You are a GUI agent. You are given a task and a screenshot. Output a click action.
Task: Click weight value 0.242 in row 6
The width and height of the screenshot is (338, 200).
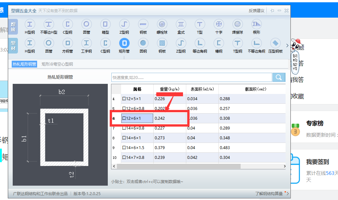click(x=160, y=118)
